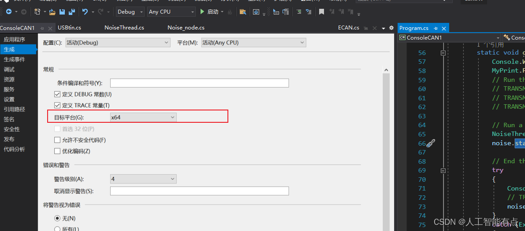Enable 允许不安全代码 checkbox

56,140
